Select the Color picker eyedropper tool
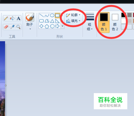The width and height of the screenshot is (134, 116). [x=12, y=27]
